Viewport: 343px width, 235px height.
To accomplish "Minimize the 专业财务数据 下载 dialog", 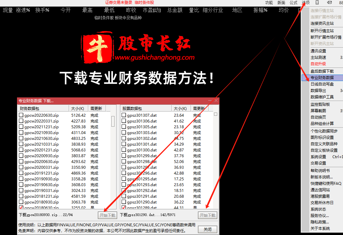I will pyautogui.click(x=210, y=101).
